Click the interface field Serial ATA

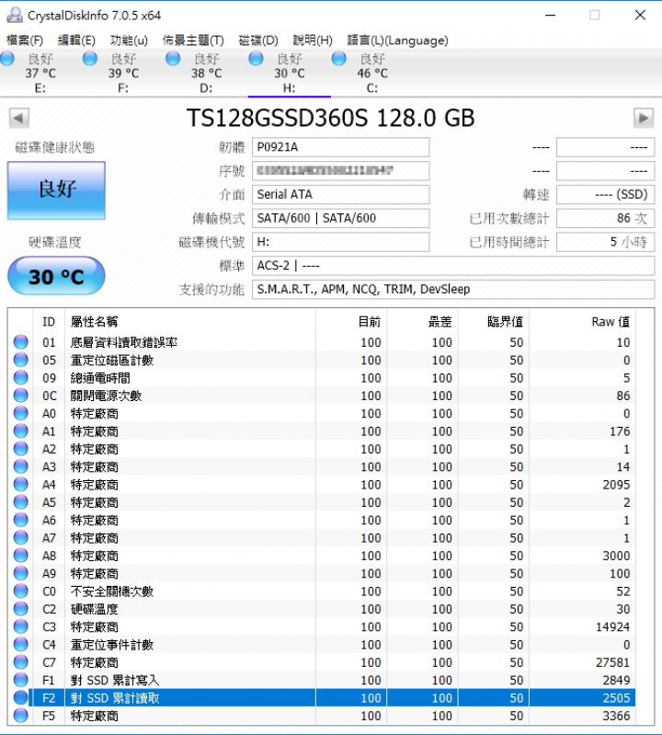pos(340,194)
